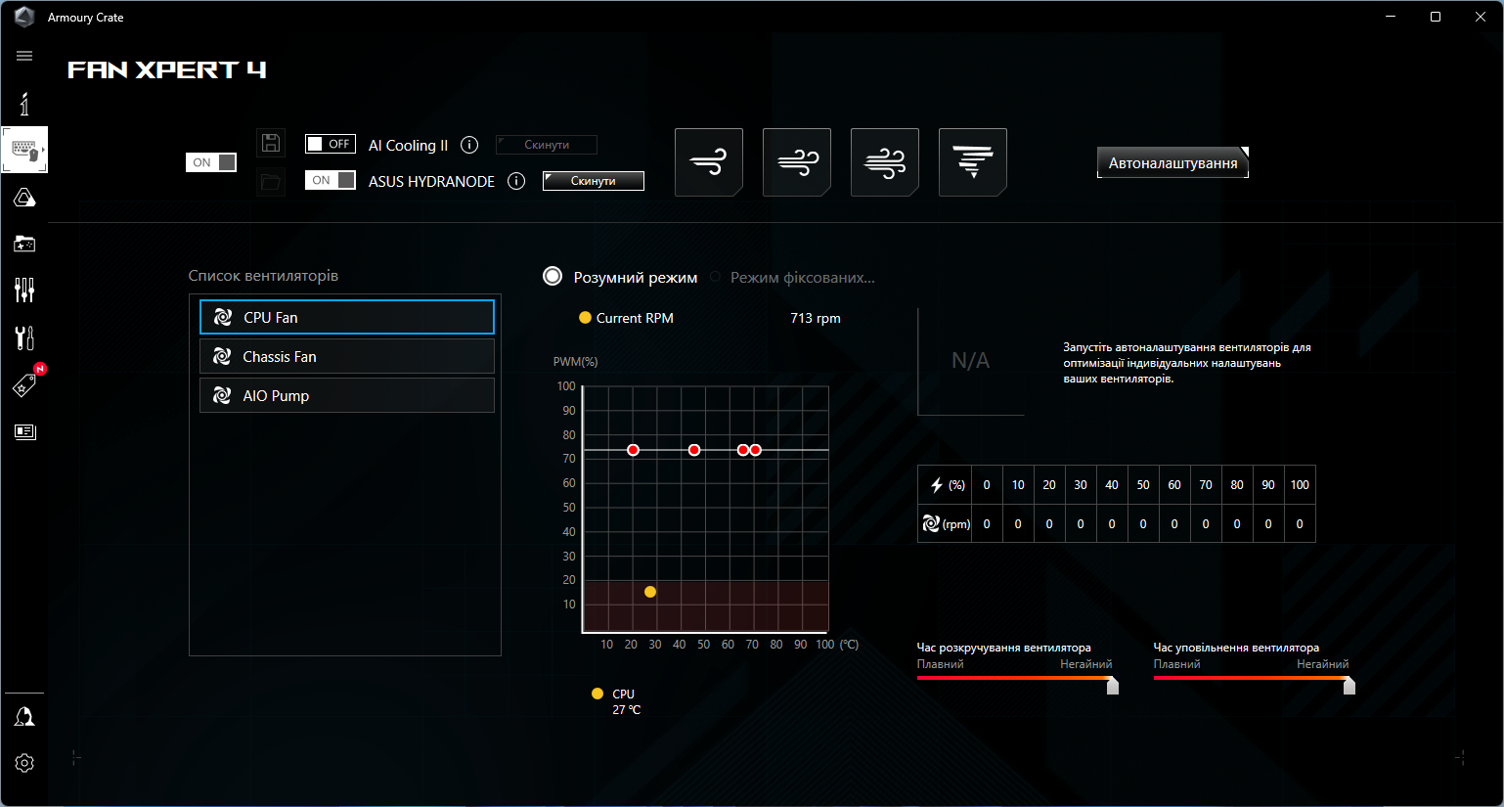Click the Список вентиляторів heading

point(263,276)
